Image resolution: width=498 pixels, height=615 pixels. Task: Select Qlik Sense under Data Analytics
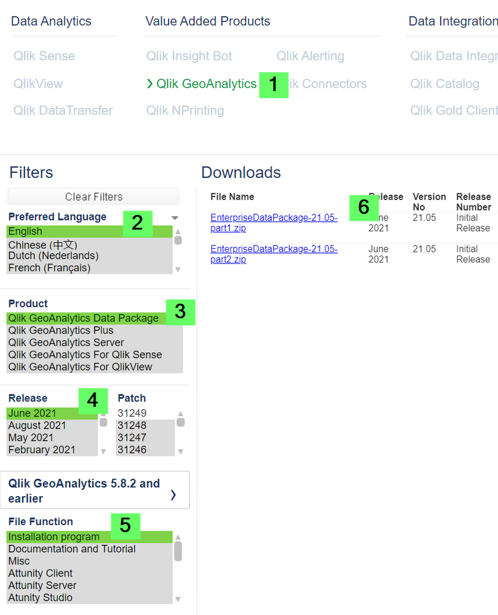click(x=44, y=56)
